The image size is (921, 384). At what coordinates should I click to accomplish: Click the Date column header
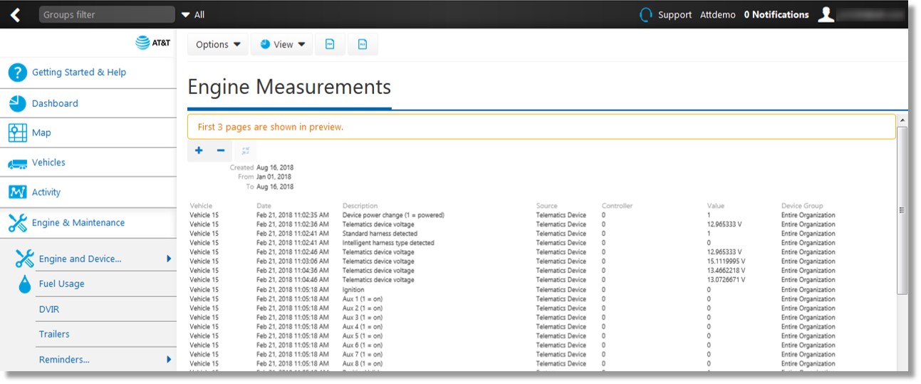point(264,206)
